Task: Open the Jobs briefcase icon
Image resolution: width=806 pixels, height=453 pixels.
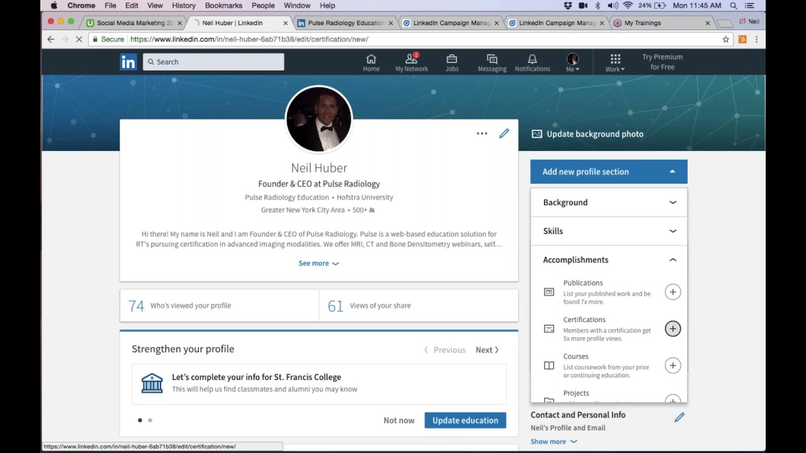Action: pyautogui.click(x=451, y=62)
